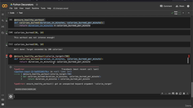Open the Command palette icon
The height and width of the screenshot is (108, 193).
point(3,100)
